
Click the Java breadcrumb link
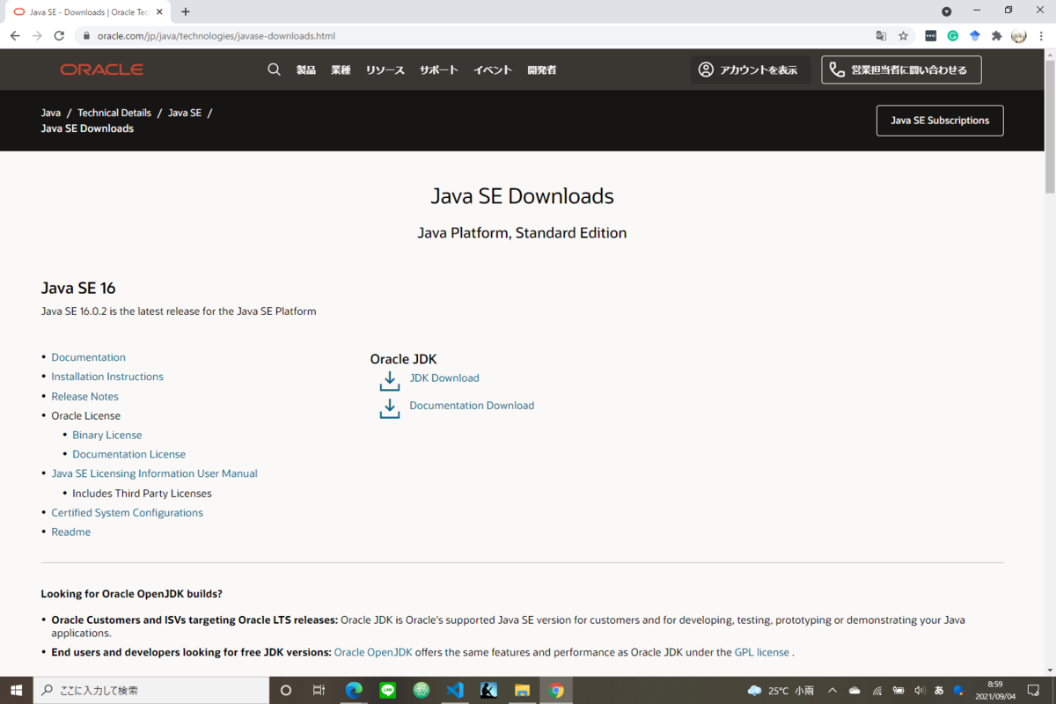pyautogui.click(x=51, y=113)
